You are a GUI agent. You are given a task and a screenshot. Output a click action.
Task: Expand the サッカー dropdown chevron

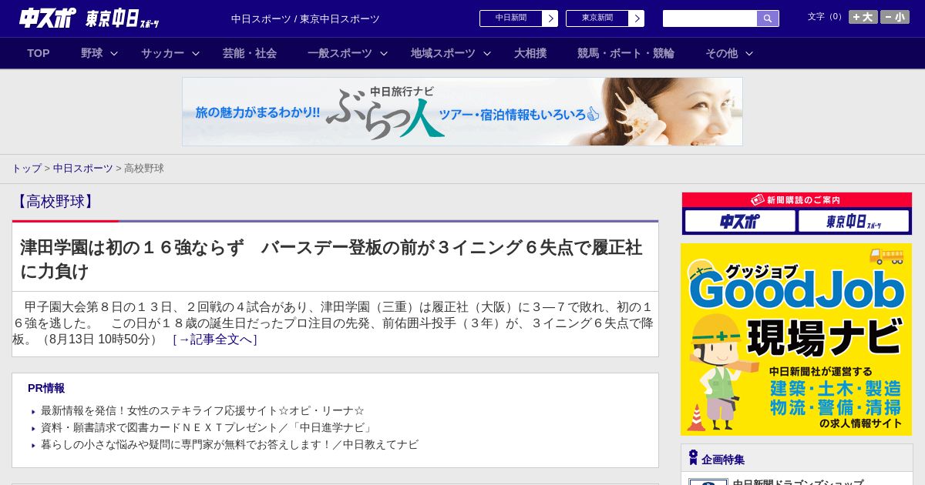(x=196, y=54)
